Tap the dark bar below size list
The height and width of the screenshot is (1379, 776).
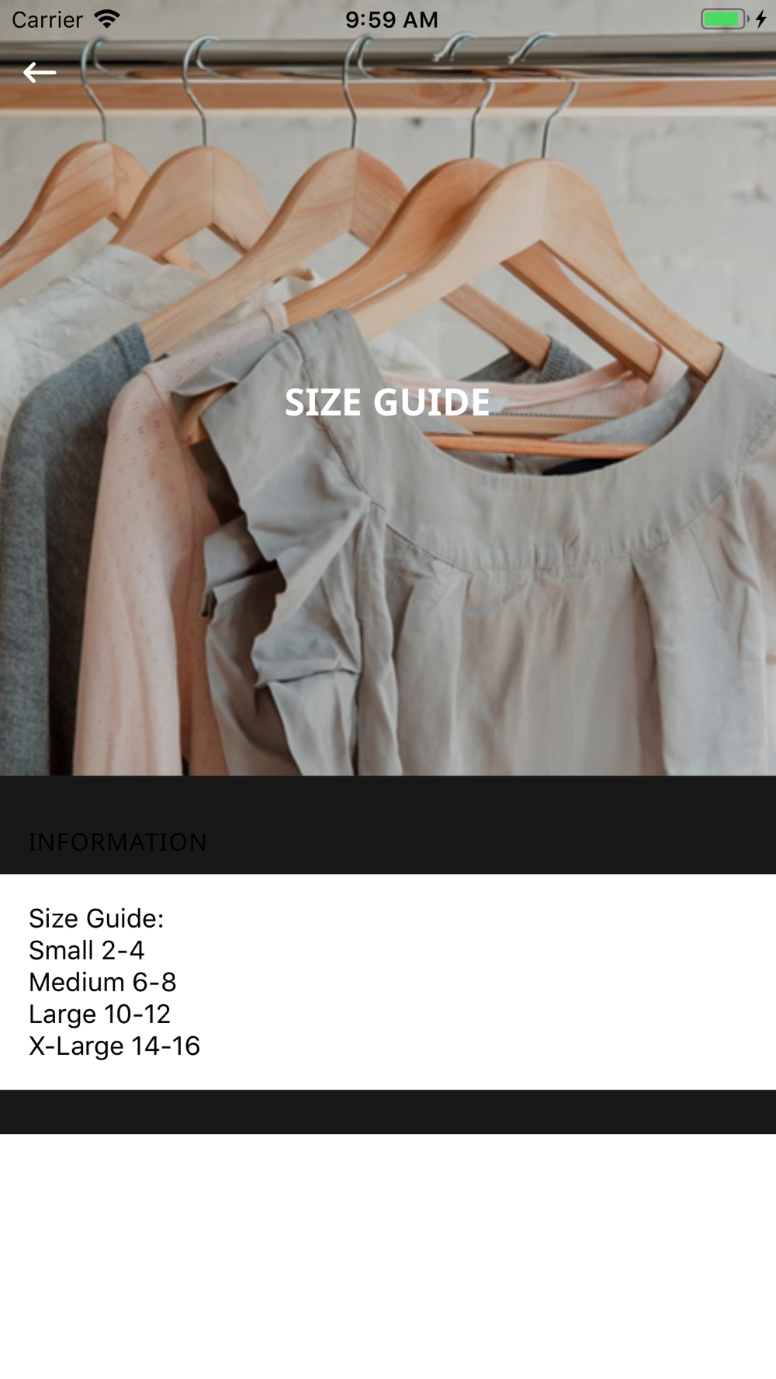(388, 1111)
